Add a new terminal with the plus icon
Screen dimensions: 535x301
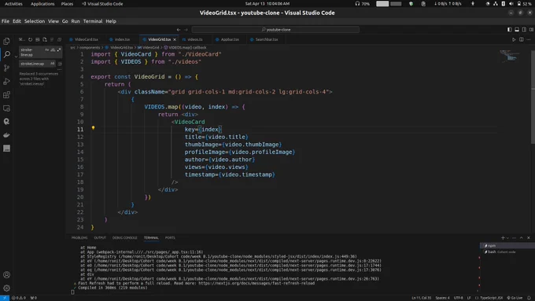pos(503,238)
